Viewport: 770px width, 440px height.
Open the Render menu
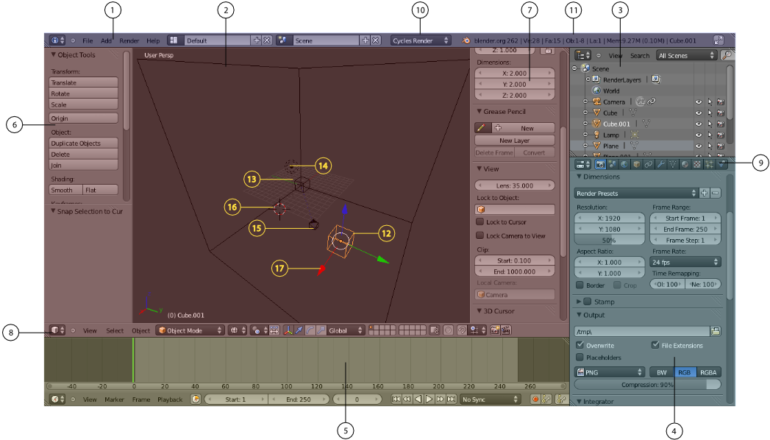pyautogui.click(x=129, y=40)
